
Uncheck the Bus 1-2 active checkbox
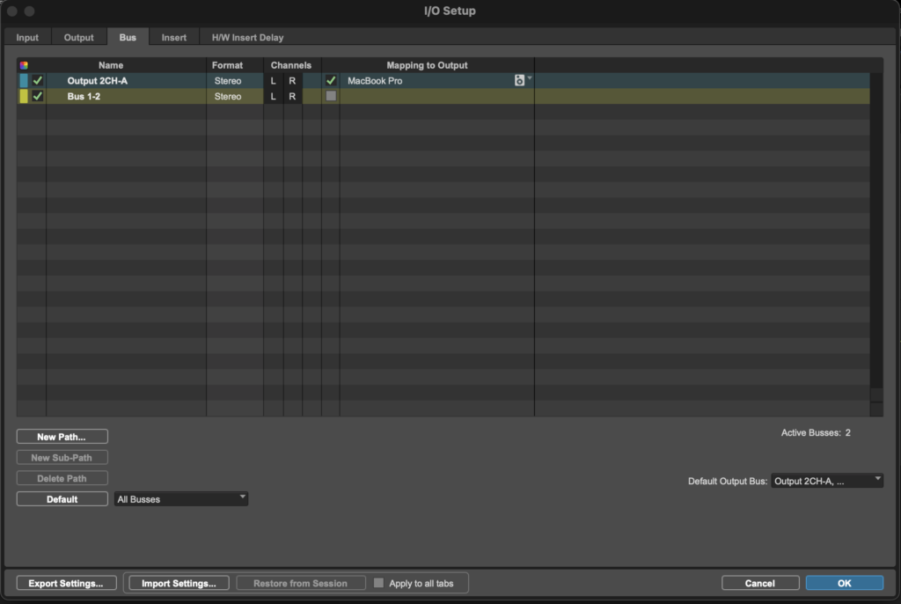point(38,97)
